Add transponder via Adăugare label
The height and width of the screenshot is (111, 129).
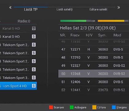click(x=80, y=107)
